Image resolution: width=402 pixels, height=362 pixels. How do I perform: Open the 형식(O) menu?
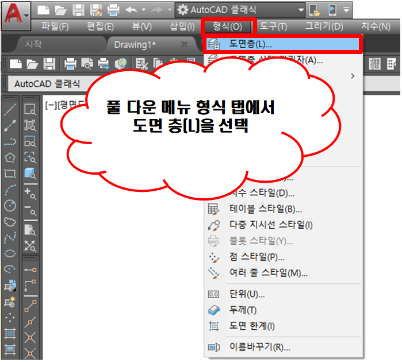tap(227, 26)
